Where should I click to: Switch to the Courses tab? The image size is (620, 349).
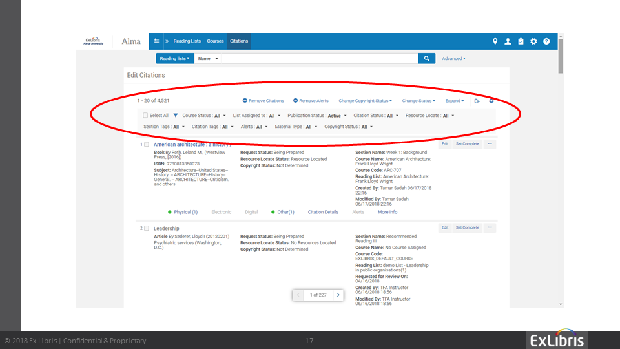click(x=215, y=41)
